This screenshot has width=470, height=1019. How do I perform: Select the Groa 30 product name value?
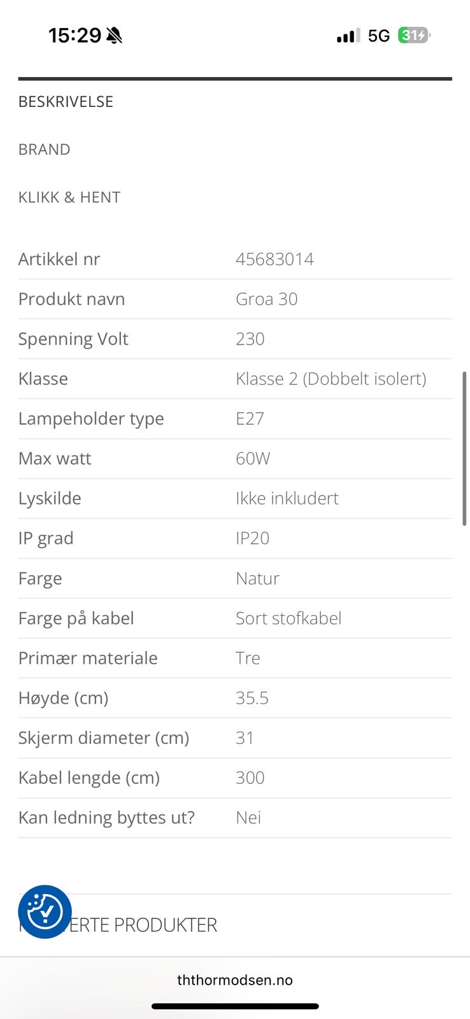pos(266,299)
